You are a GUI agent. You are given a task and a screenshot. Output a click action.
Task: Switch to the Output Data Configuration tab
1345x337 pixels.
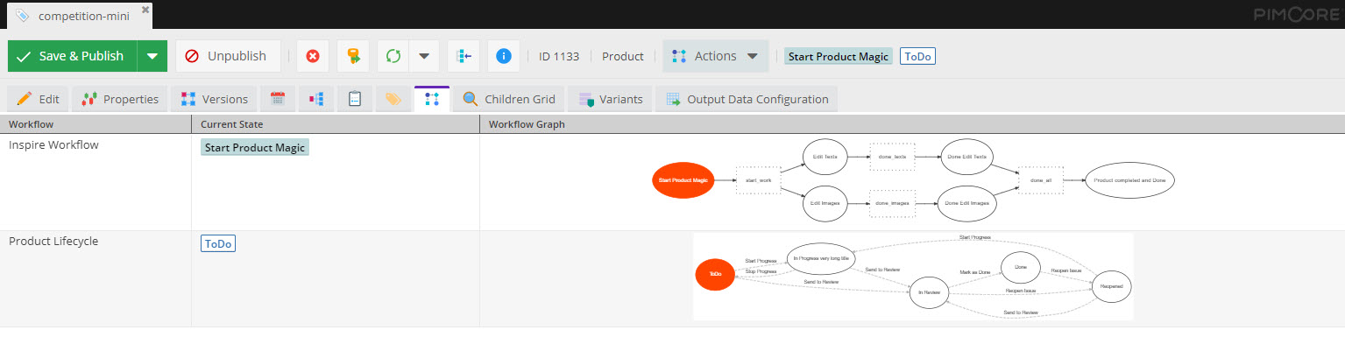pyautogui.click(x=747, y=99)
